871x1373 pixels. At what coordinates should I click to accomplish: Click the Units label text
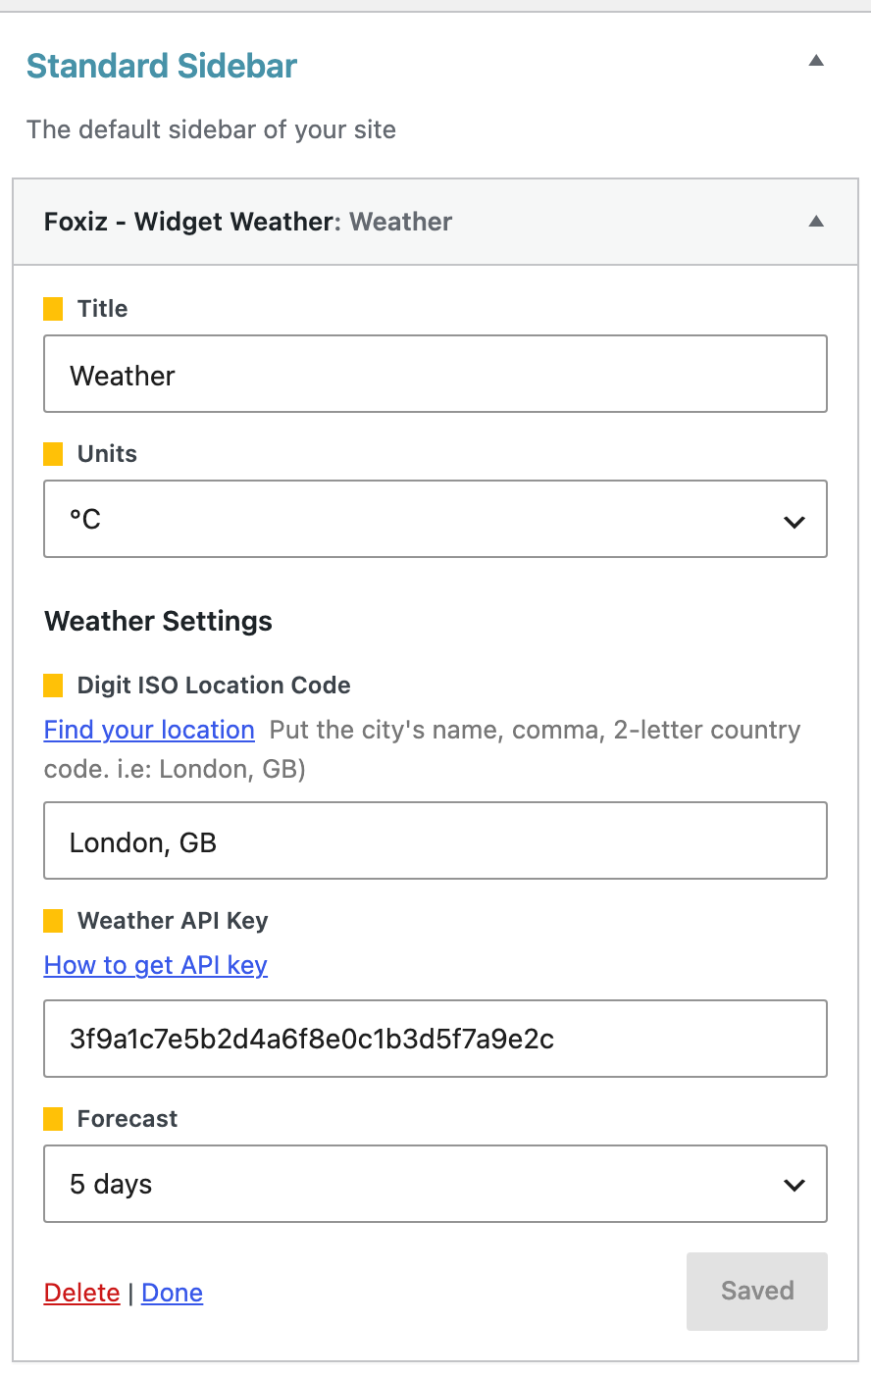click(107, 454)
